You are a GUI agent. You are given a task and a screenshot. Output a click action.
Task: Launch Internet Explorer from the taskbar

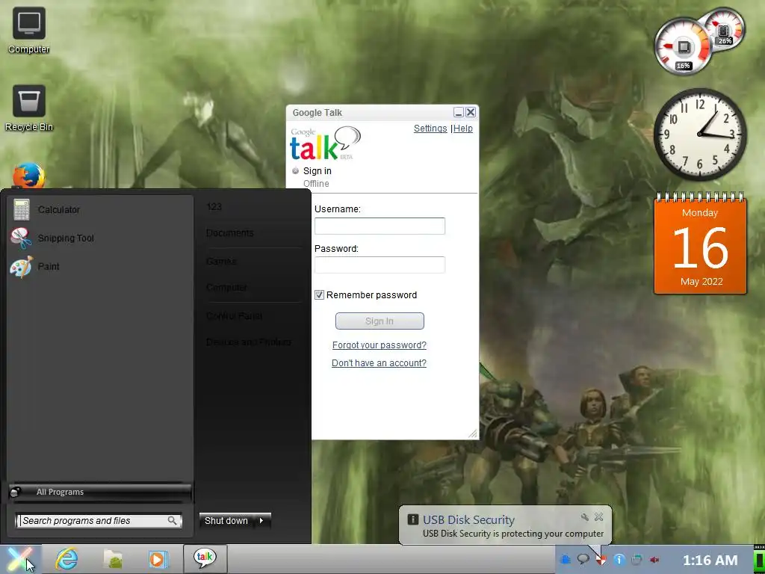tap(66, 559)
